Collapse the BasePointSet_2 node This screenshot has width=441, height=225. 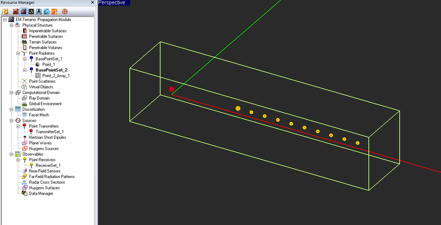tap(25, 70)
